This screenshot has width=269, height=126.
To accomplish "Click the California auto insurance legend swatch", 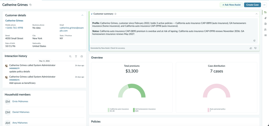I will point(109,110).
